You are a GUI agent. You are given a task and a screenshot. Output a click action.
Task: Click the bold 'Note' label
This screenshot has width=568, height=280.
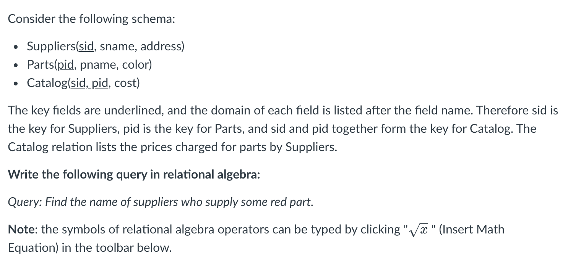click(22, 230)
